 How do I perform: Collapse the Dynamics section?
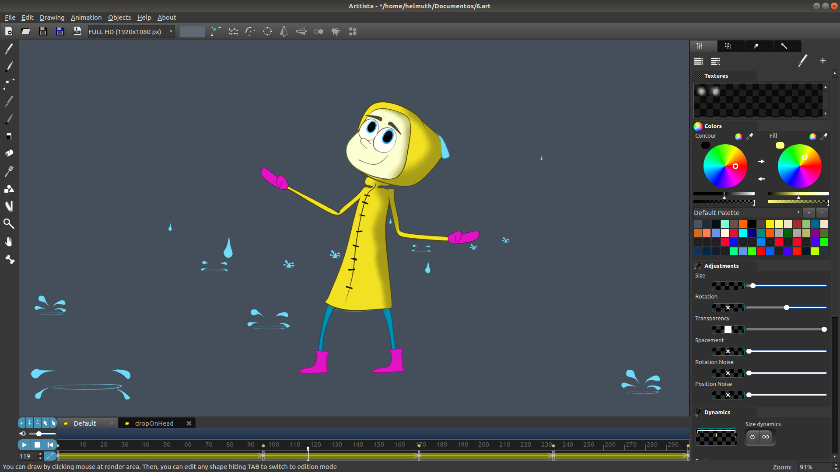717,412
